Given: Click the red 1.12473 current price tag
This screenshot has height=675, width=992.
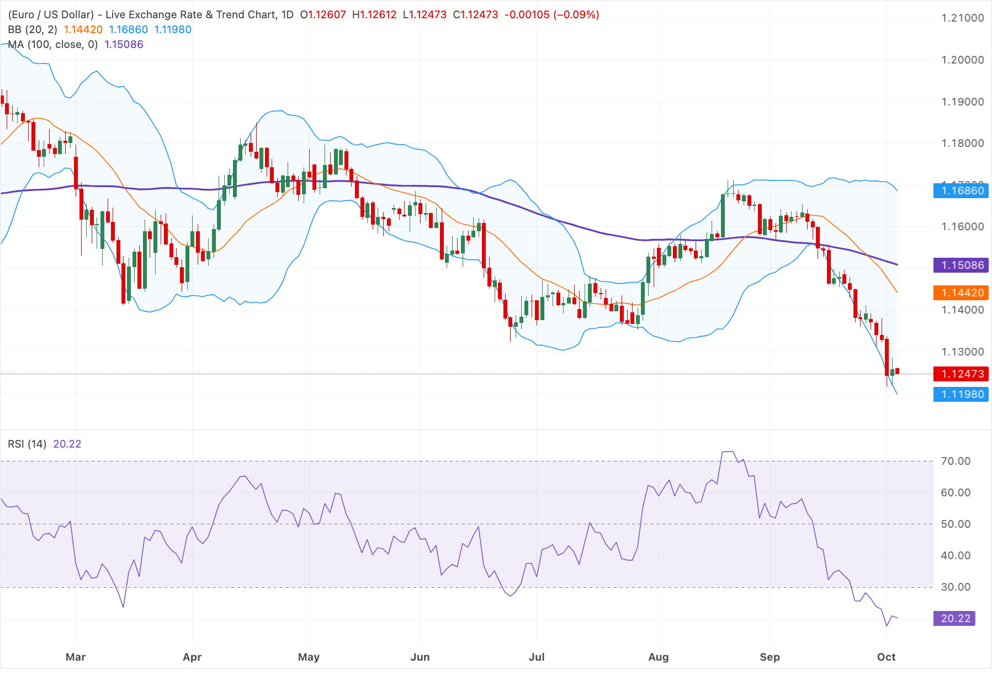Looking at the screenshot, I should tap(961, 374).
